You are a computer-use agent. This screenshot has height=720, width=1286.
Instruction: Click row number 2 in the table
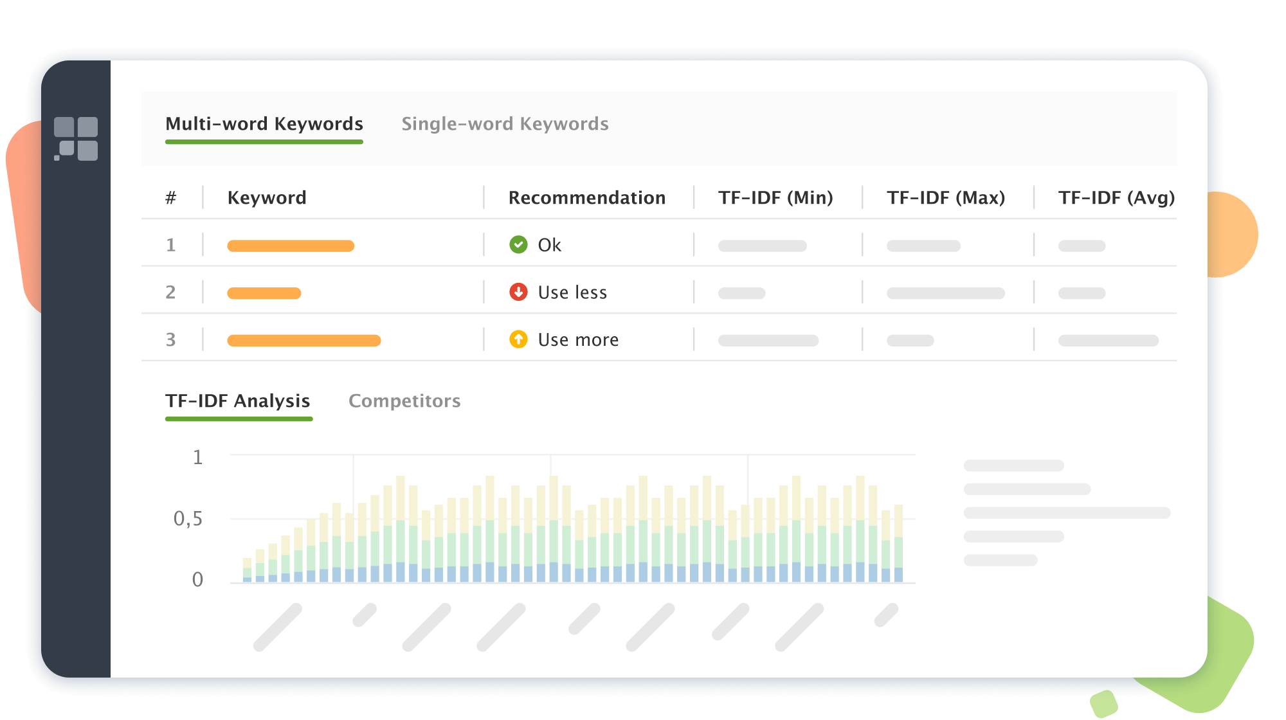(170, 292)
